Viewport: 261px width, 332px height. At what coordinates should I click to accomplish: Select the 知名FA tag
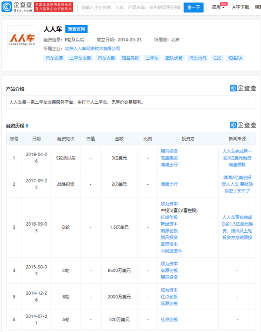point(235,58)
